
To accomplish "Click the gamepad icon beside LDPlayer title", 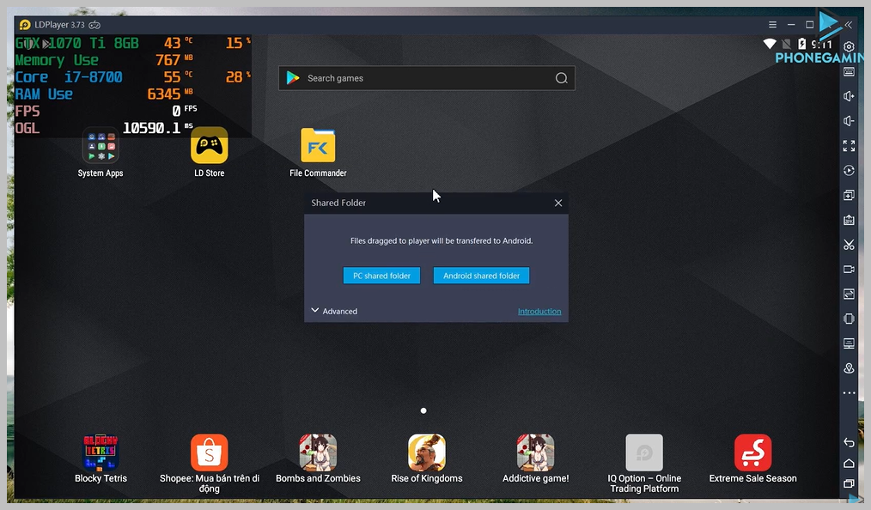I will coord(94,24).
